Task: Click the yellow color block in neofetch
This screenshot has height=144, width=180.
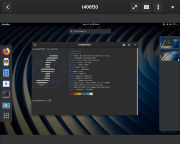Action: pos(79,94)
